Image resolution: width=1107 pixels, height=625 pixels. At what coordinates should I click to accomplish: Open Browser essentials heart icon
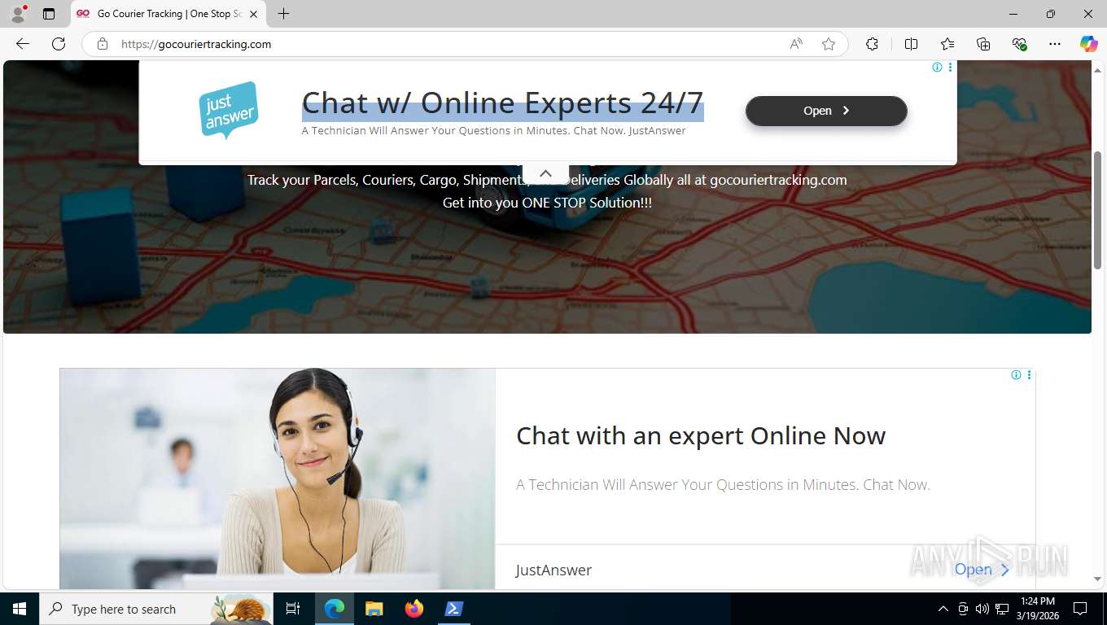1019,44
